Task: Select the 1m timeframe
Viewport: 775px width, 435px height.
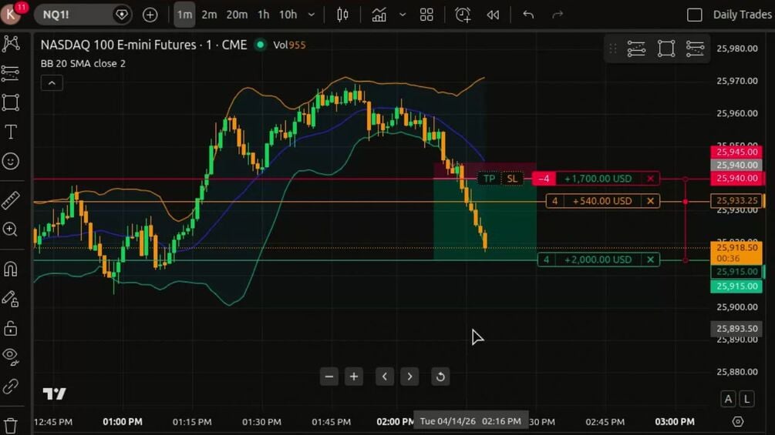Action: [x=184, y=15]
